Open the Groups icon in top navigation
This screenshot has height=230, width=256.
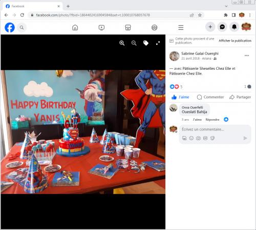(x=155, y=27)
